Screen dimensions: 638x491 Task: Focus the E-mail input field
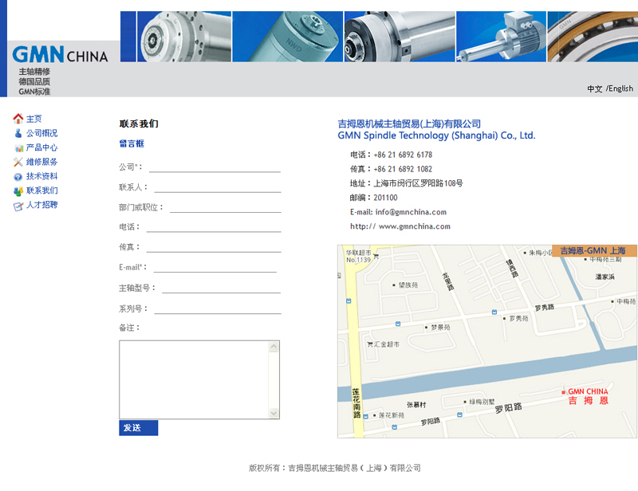coord(215,267)
